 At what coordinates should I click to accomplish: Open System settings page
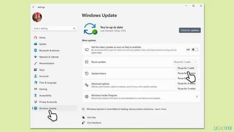coord(55,44)
